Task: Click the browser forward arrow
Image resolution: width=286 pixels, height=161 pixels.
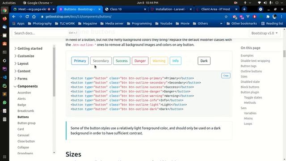Action: click(x=21, y=17)
